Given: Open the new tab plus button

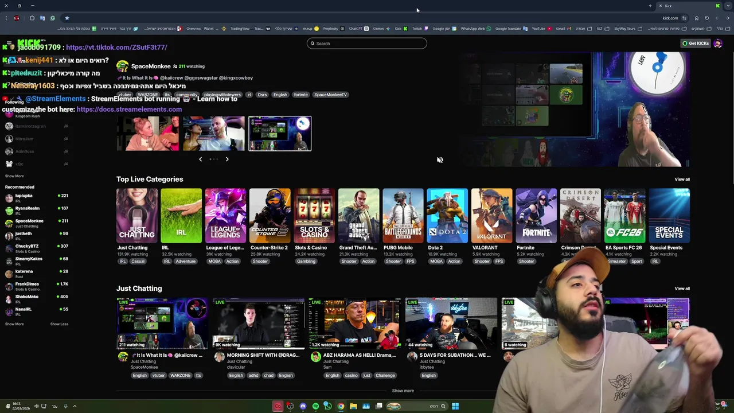Looking at the screenshot, I should click(x=650, y=6).
